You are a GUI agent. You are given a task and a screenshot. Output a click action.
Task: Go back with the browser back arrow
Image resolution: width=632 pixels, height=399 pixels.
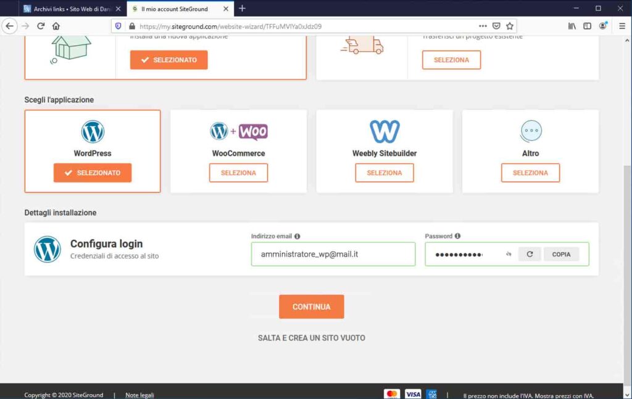tap(10, 26)
